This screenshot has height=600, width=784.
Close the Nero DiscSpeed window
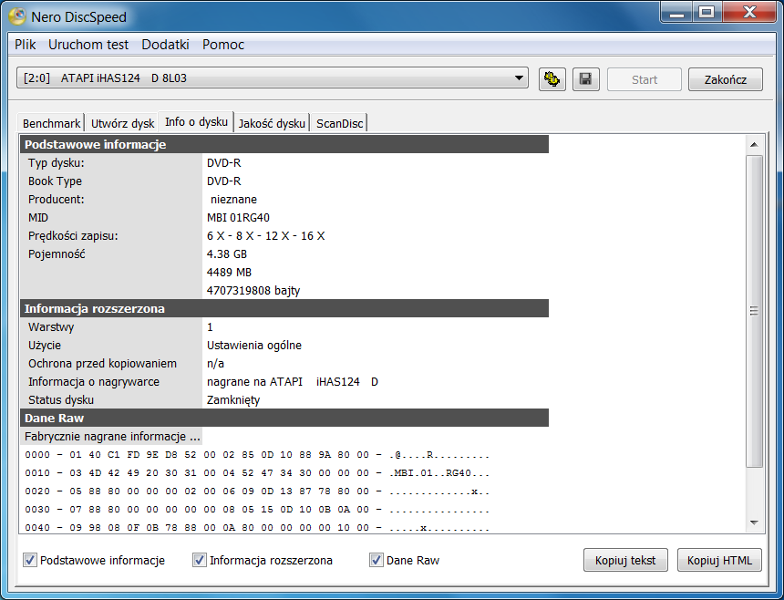[x=749, y=12]
